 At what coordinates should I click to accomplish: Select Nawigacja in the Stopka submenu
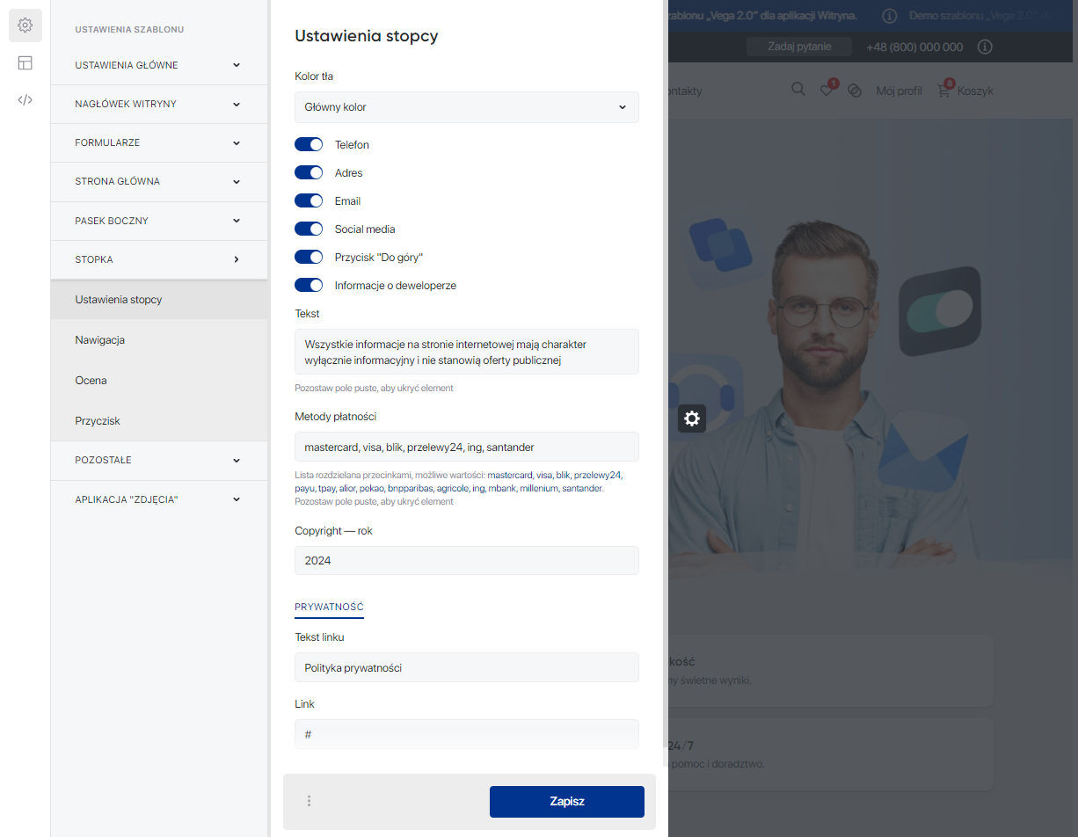(x=100, y=340)
